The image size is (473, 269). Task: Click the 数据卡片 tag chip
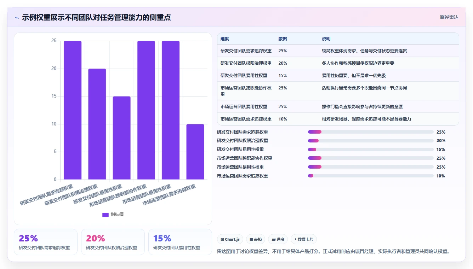coord(304,239)
